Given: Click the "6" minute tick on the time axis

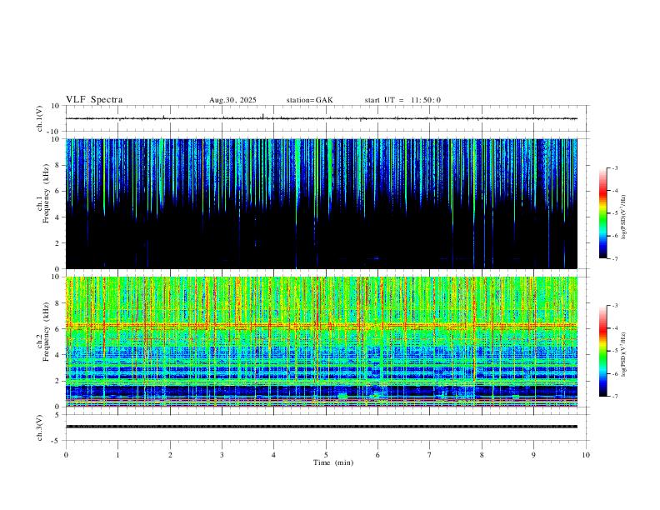Looking at the screenshot, I should click(x=377, y=455).
